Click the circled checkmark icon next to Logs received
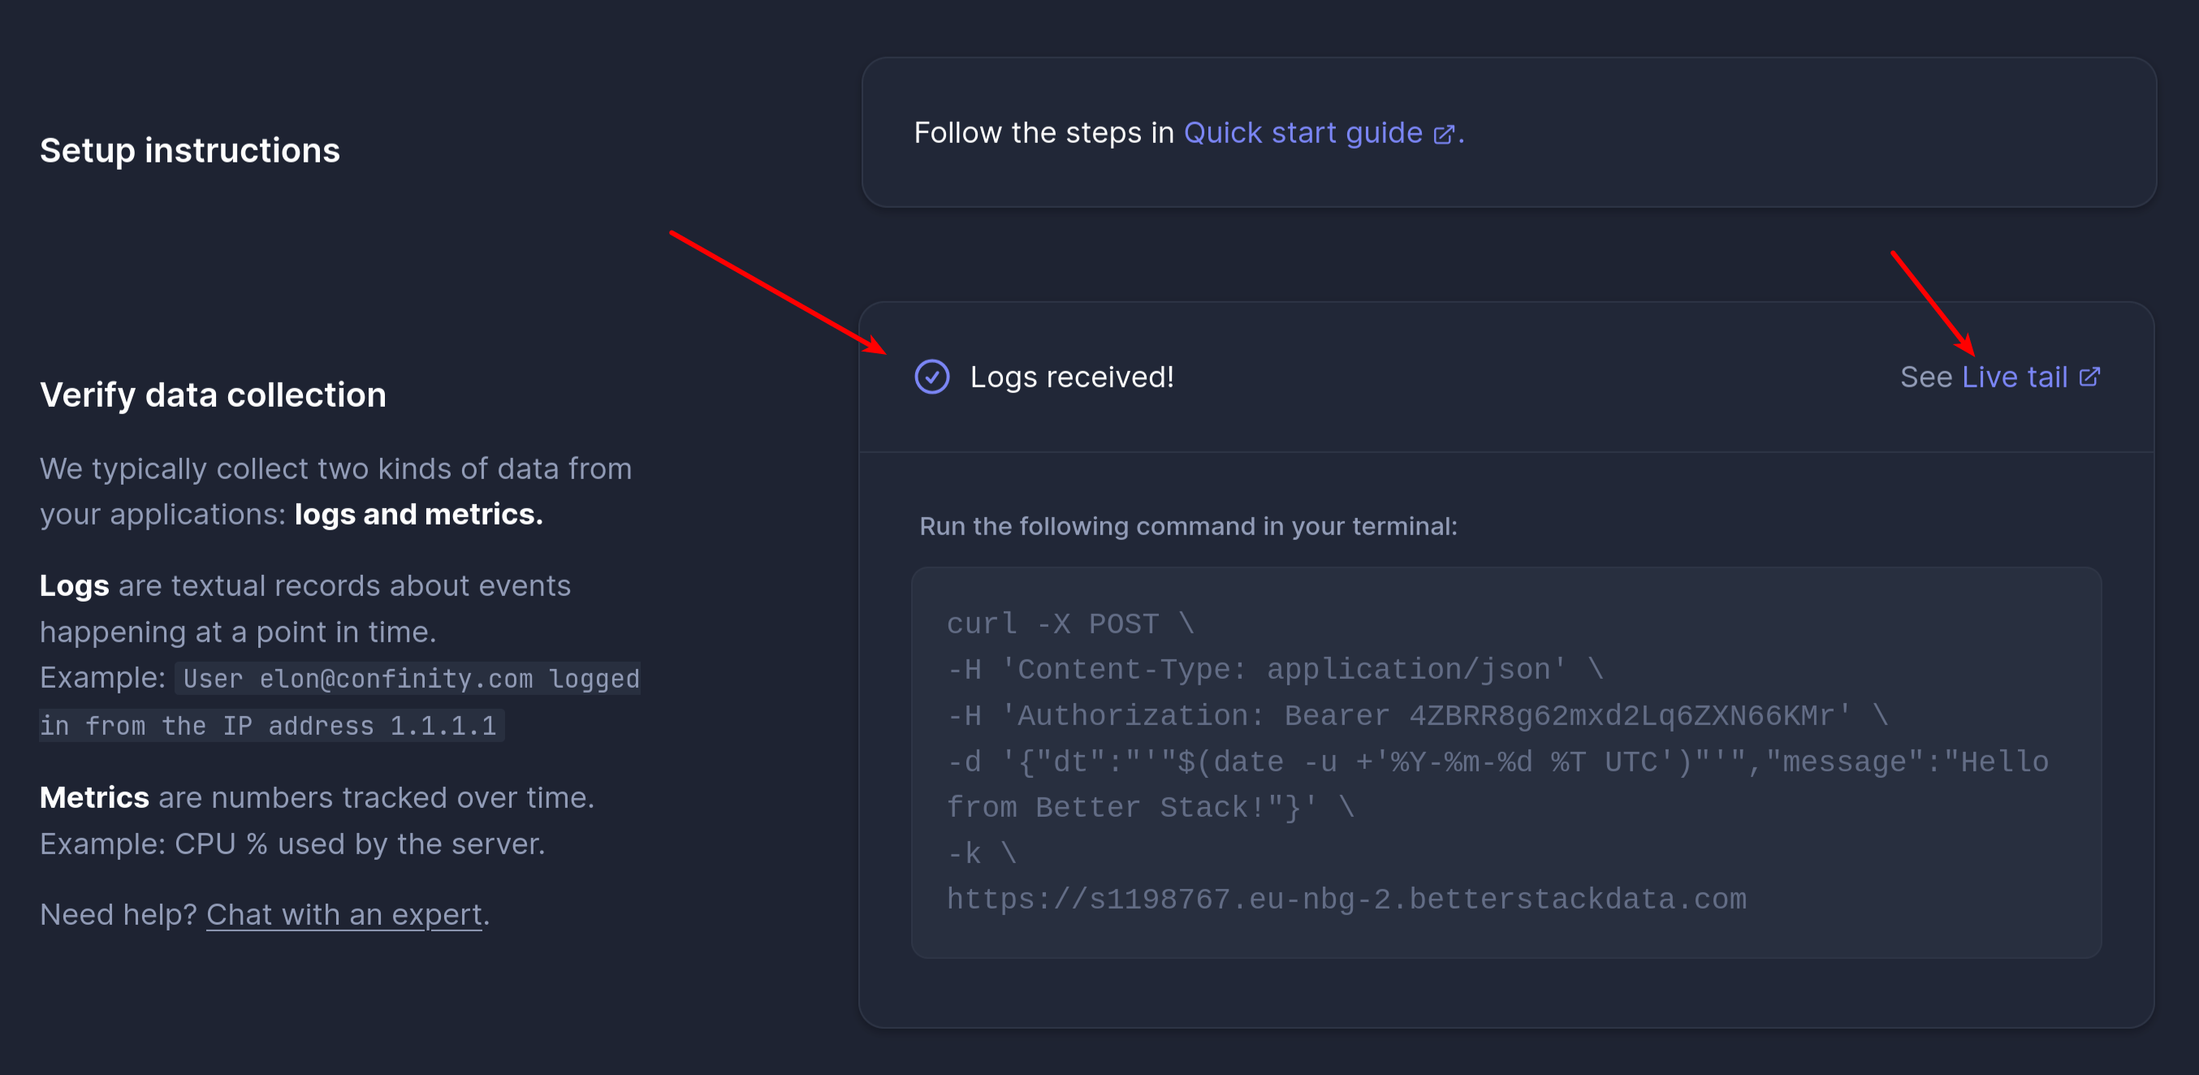The height and width of the screenshot is (1075, 2199). pyautogui.click(x=931, y=377)
